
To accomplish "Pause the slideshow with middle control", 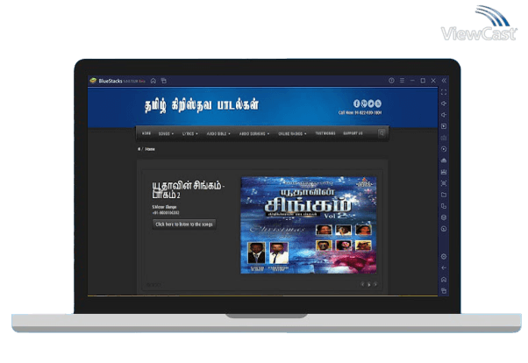I will [x=369, y=285].
